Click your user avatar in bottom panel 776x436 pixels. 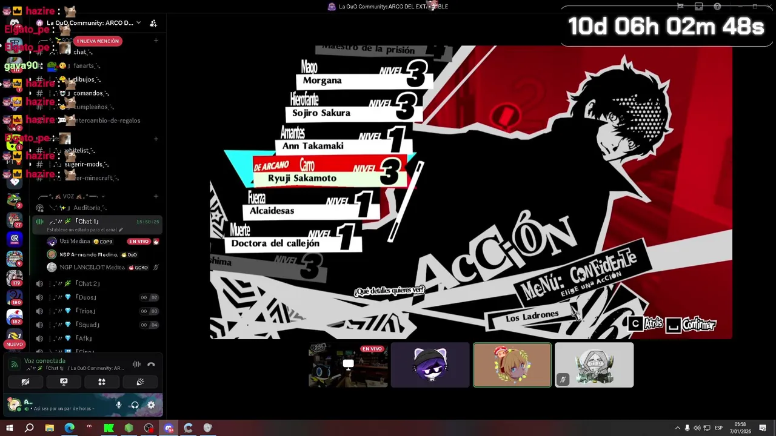tap(14, 405)
